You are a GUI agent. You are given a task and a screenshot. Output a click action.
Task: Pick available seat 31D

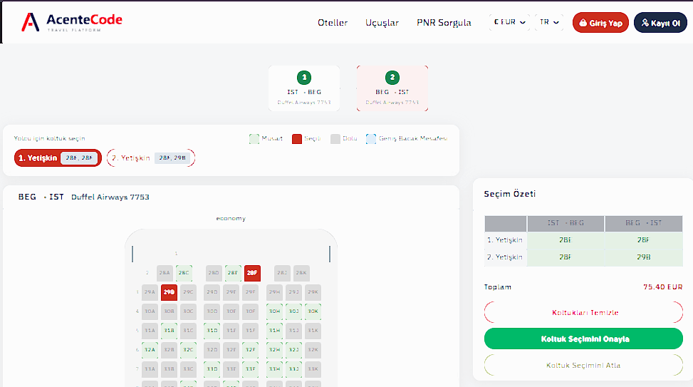click(x=212, y=331)
